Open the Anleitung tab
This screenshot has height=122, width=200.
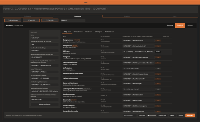click(127, 16)
